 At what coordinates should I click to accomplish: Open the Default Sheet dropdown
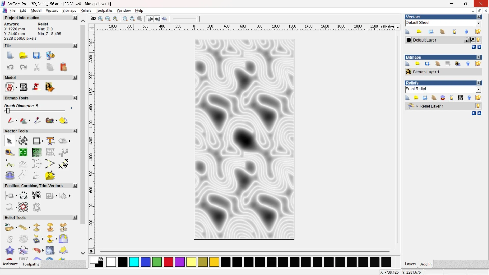pos(478,23)
